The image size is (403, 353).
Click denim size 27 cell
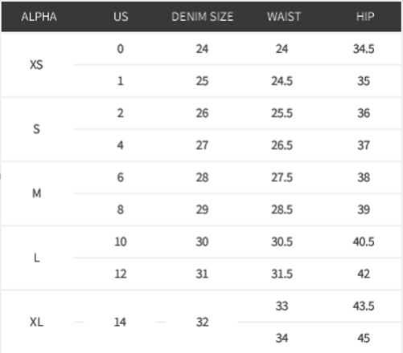pyautogui.click(x=202, y=145)
